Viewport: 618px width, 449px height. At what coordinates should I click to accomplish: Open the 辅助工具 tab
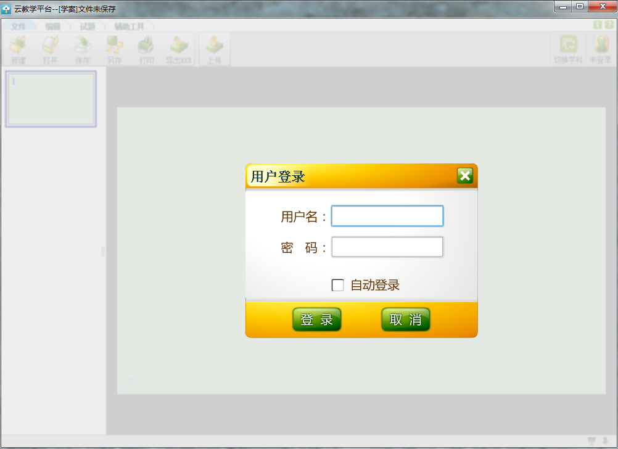point(129,27)
